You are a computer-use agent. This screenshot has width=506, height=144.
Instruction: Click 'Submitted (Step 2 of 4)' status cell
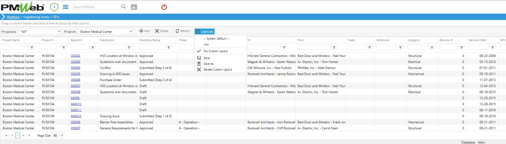155,80
